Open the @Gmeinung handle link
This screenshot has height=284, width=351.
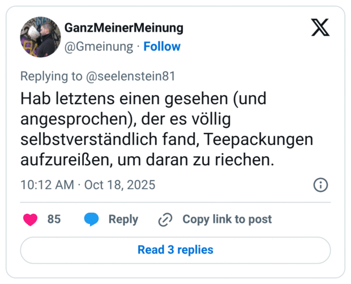(99, 46)
